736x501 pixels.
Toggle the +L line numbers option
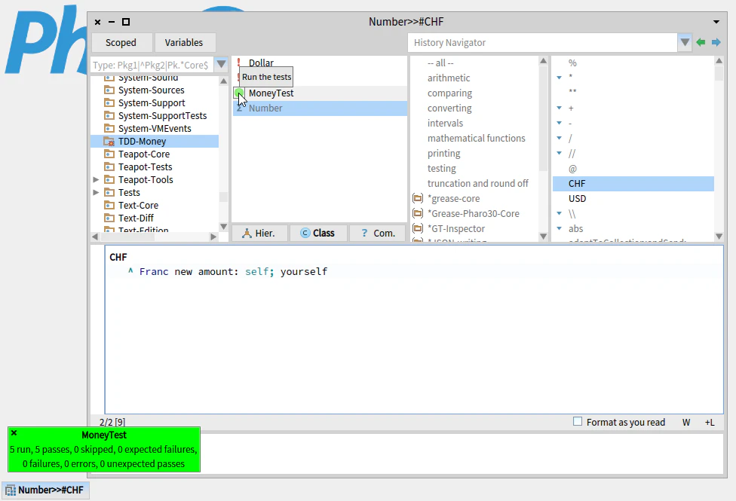pyautogui.click(x=710, y=422)
